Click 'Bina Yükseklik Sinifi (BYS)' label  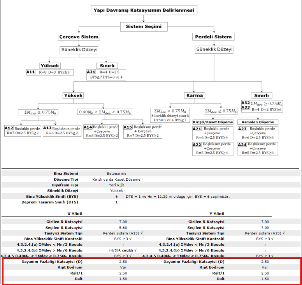click(x=52, y=197)
